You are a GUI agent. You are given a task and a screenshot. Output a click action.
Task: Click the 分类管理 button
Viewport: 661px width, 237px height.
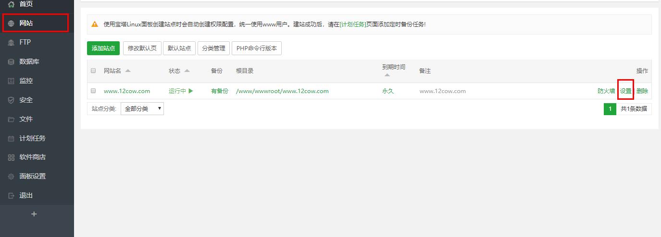(x=213, y=48)
